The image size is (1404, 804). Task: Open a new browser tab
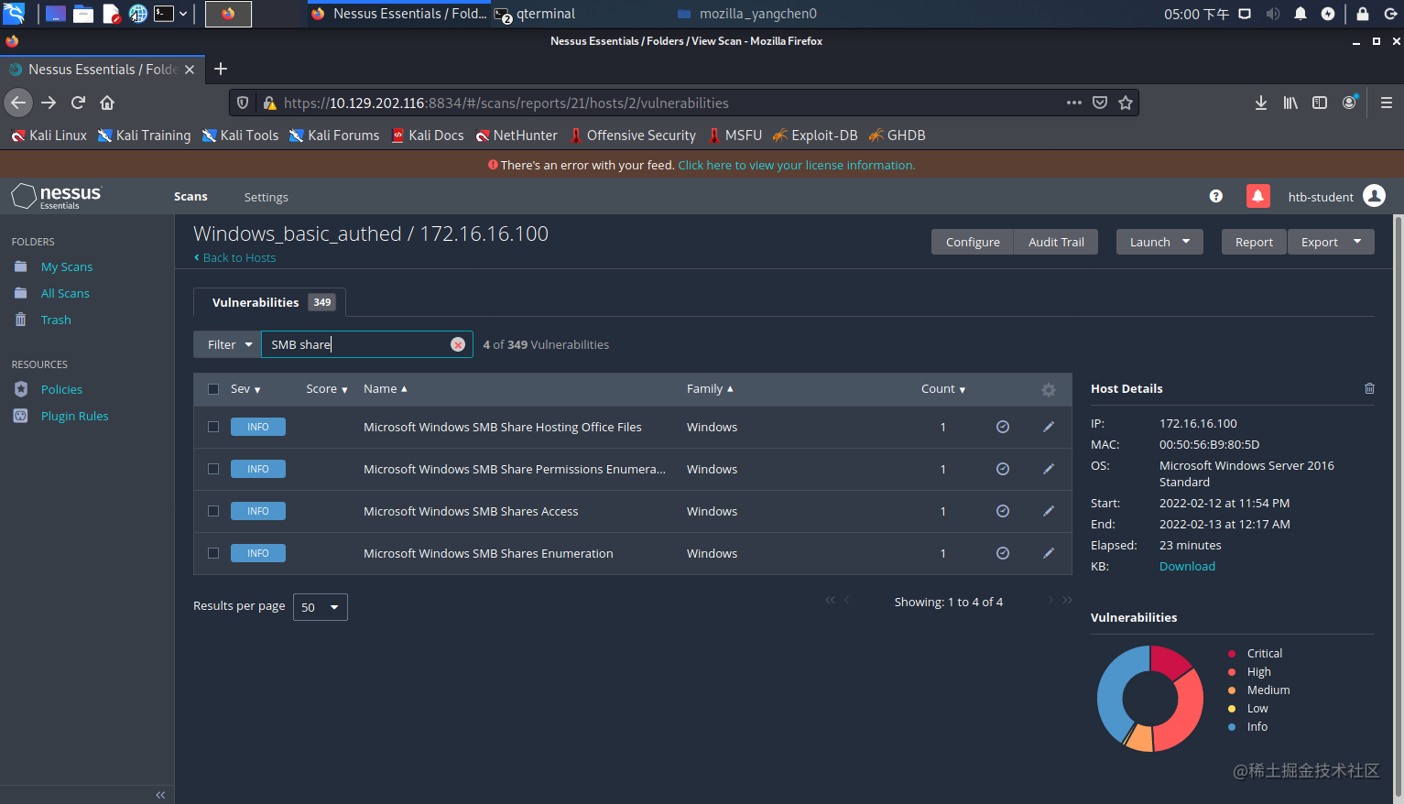tap(221, 69)
